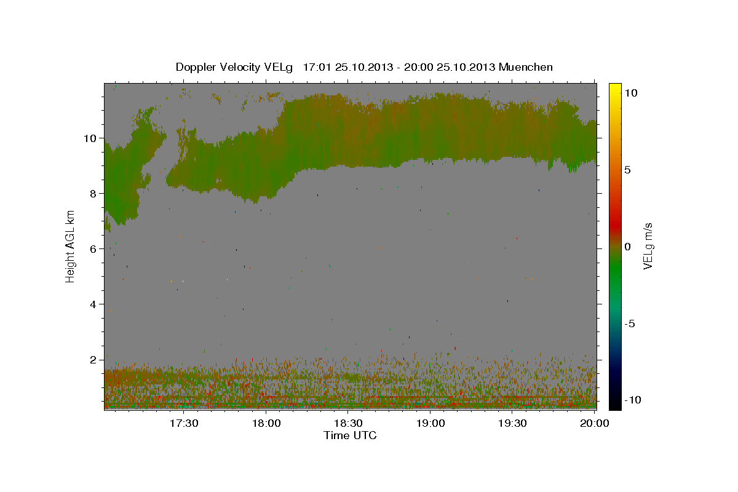Click the height tick label 4
This screenshot has width=738, height=492.
point(94,304)
